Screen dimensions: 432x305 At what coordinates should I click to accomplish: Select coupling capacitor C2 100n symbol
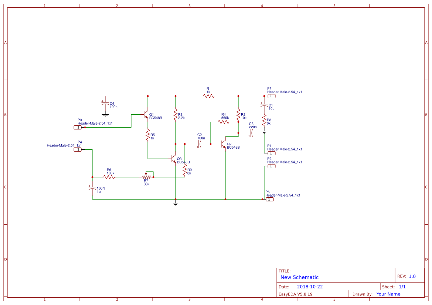coord(200,144)
